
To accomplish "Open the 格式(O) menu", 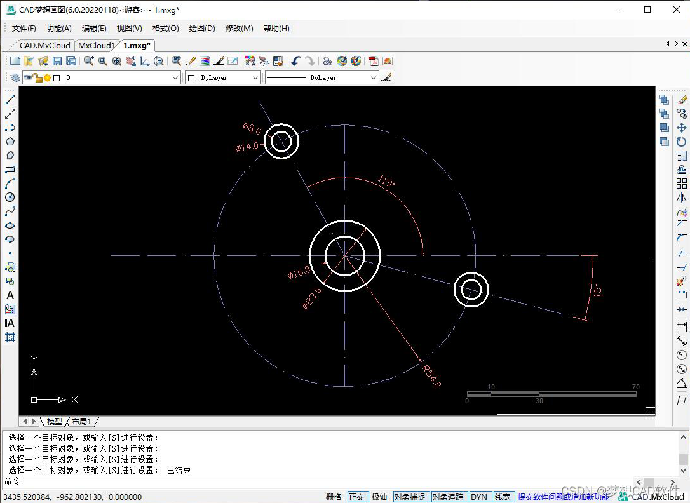I will click(165, 29).
